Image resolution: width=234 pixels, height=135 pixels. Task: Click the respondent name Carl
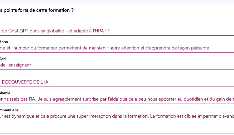(x=3, y=59)
